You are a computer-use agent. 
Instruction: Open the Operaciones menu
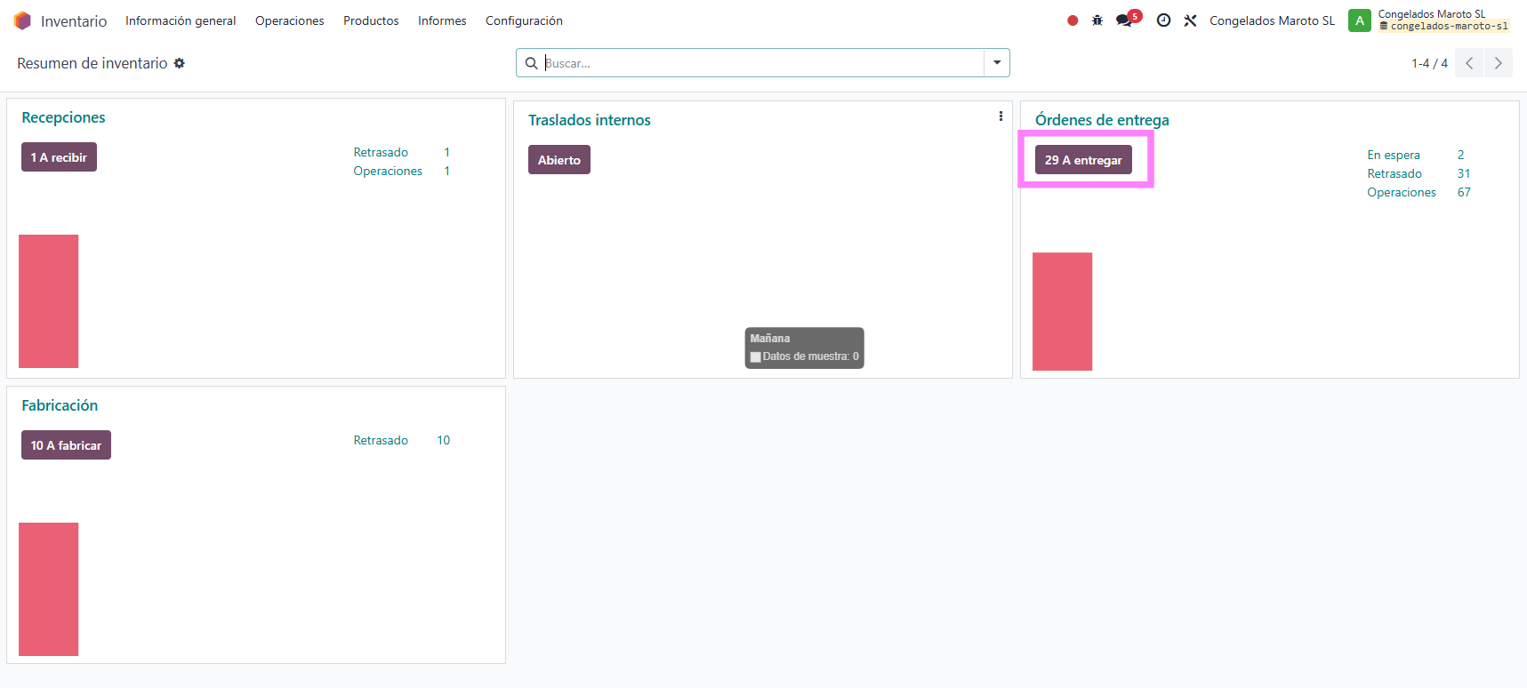point(289,20)
